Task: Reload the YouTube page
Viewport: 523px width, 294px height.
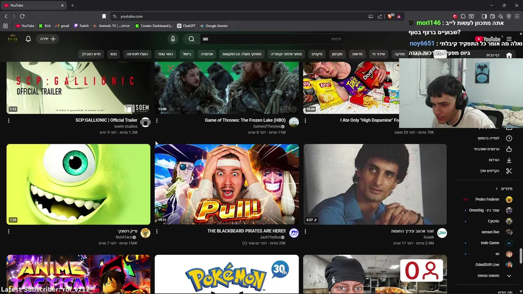Action: [22, 16]
